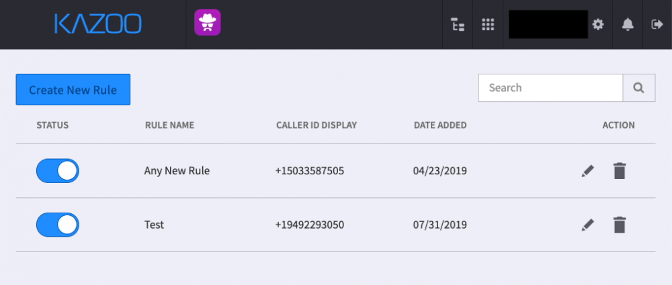Click the Create New Rule button
The image size is (672, 285).
(73, 89)
